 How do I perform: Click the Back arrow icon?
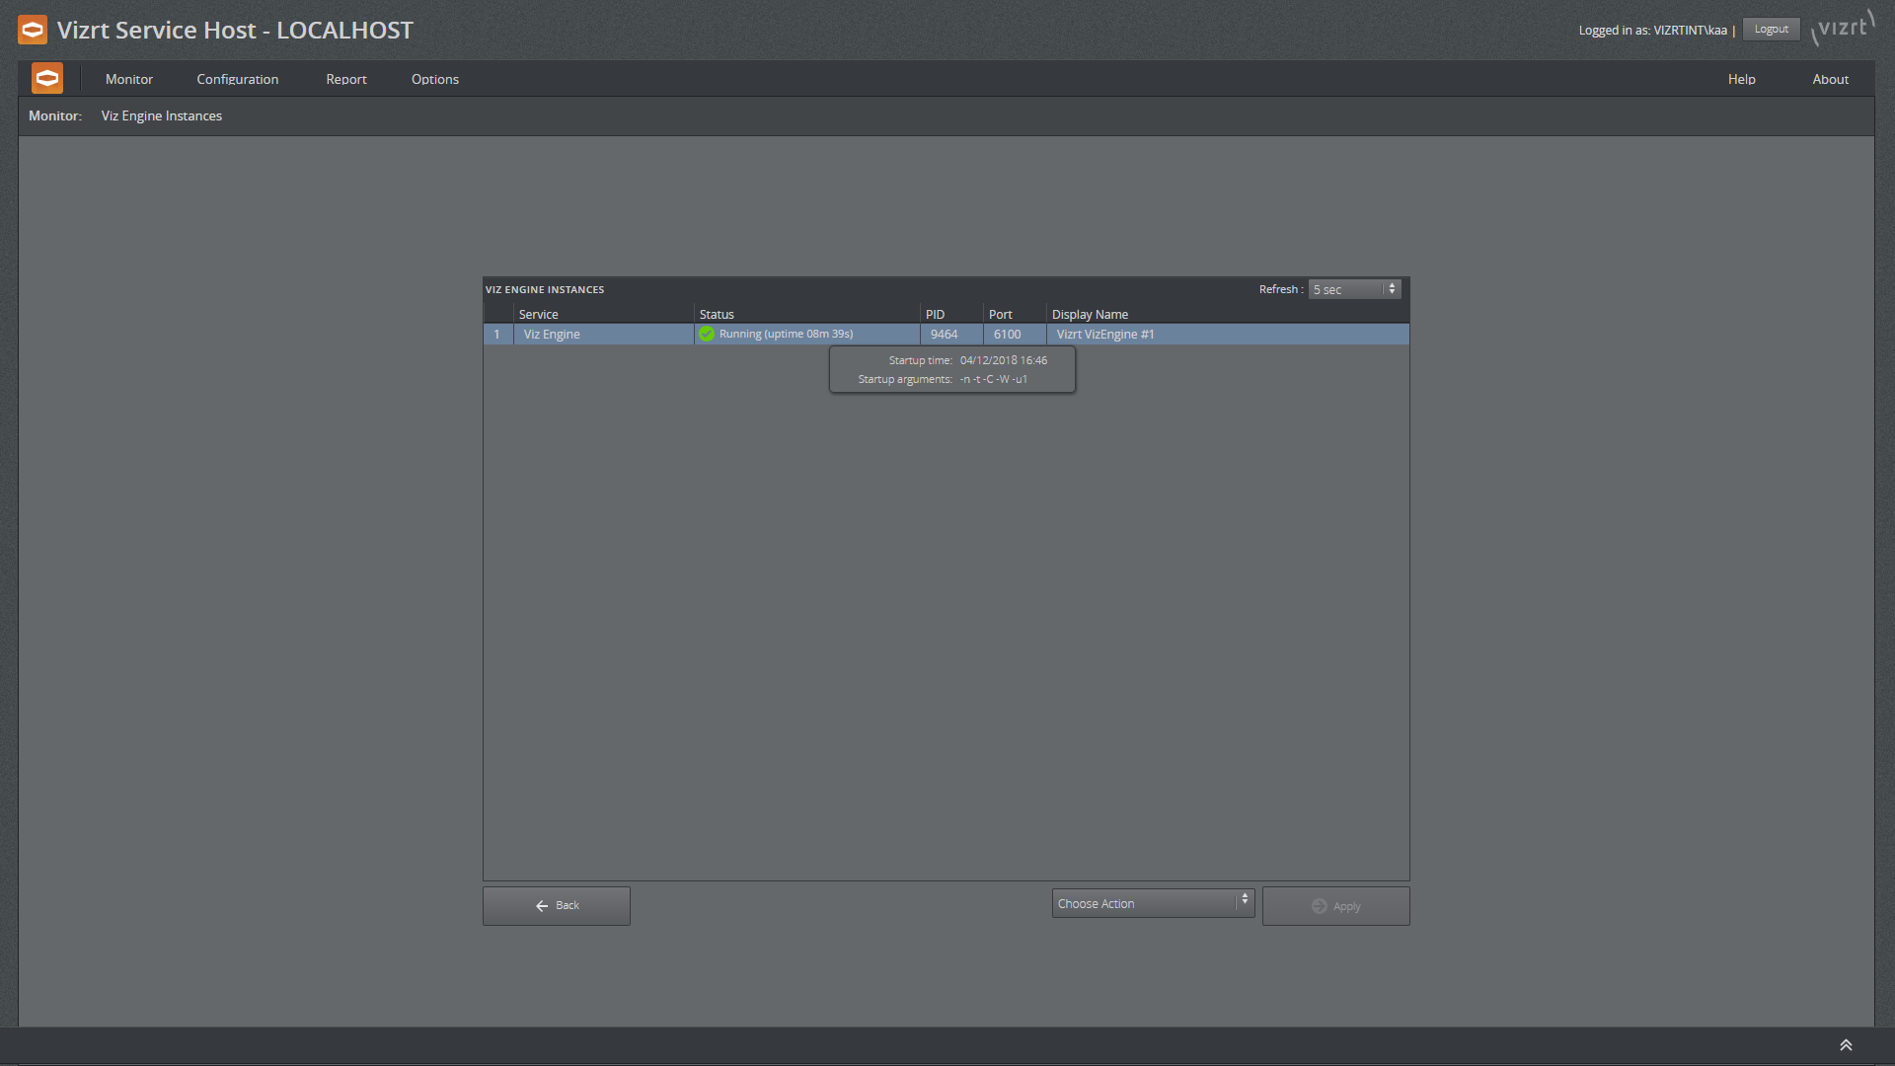point(542,906)
